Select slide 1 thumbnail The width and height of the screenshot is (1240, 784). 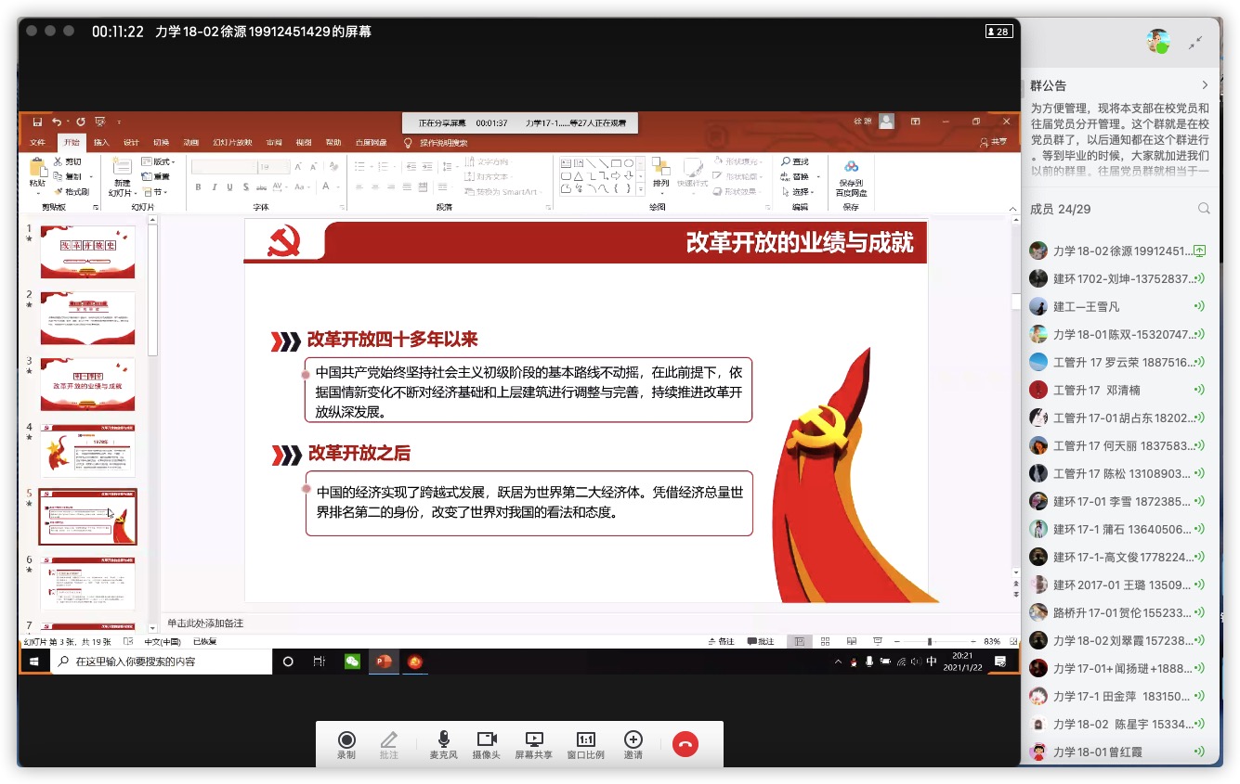[x=87, y=251]
